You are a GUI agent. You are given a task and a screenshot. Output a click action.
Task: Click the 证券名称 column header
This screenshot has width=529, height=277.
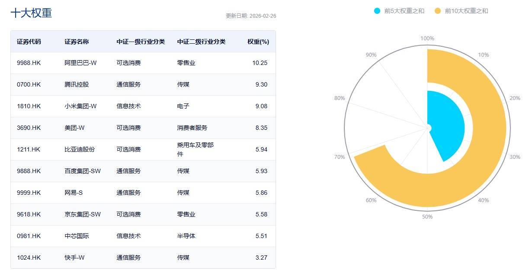(x=77, y=42)
